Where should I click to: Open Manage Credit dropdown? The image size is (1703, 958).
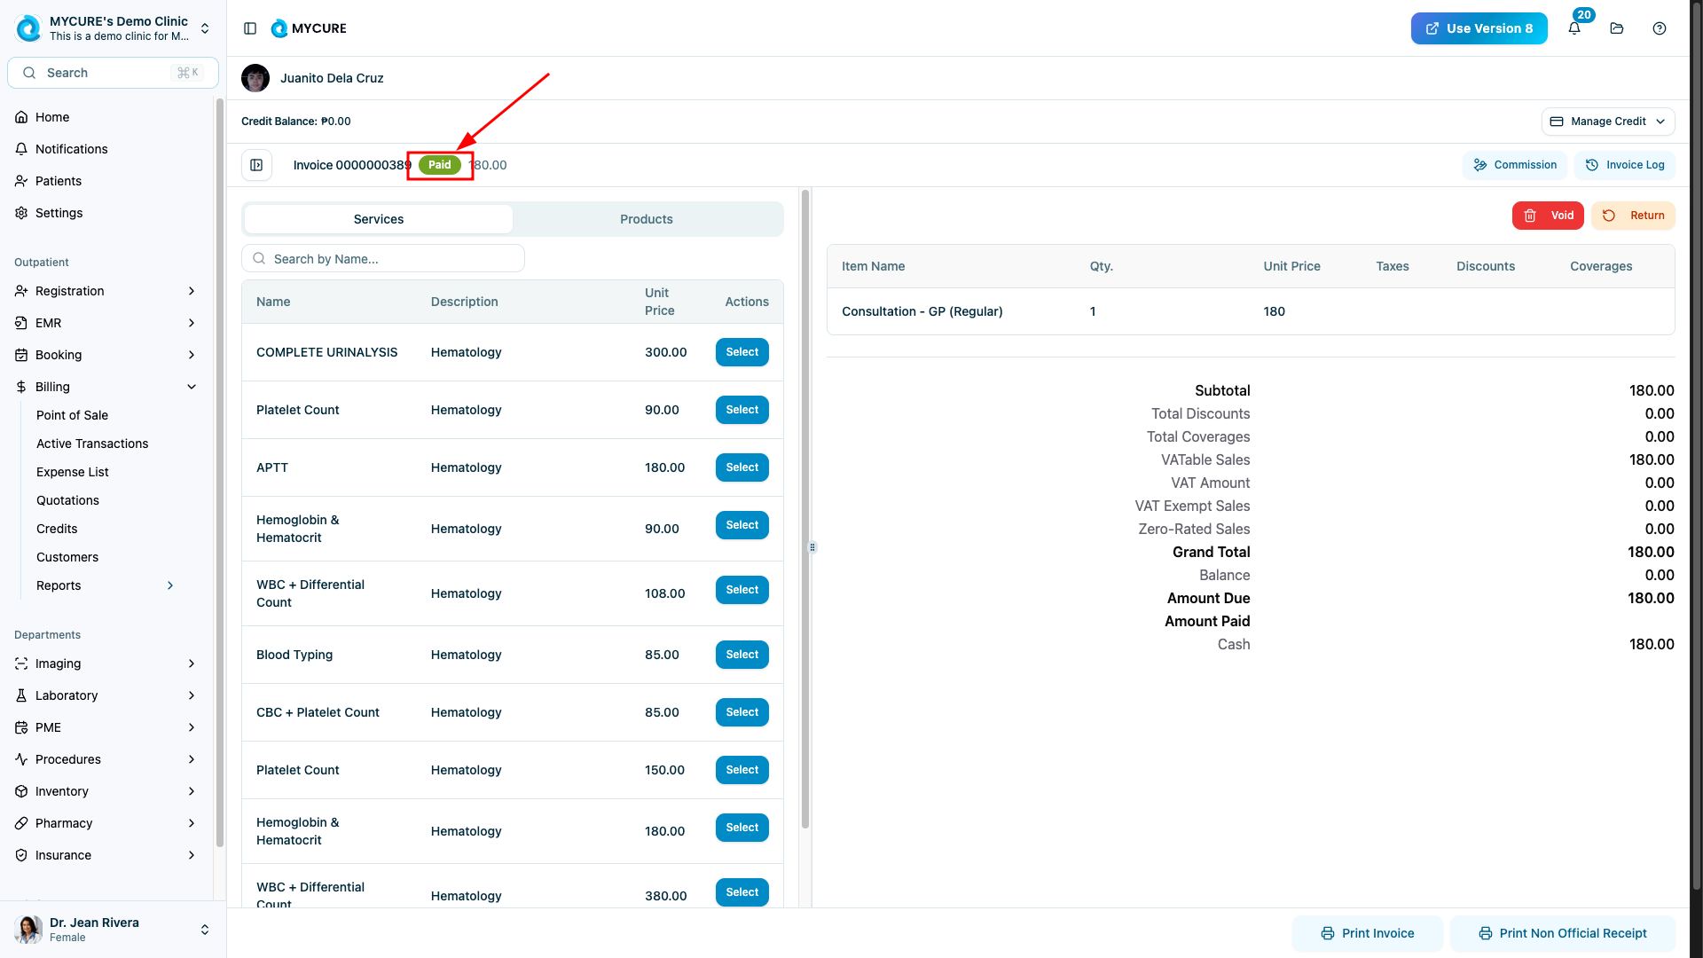tap(1608, 122)
